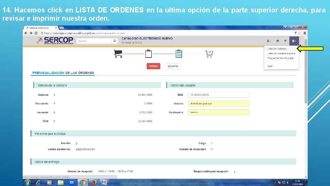Close the Catálogo electrónico tab
The width and height of the screenshot is (330, 186).
coord(56,28)
